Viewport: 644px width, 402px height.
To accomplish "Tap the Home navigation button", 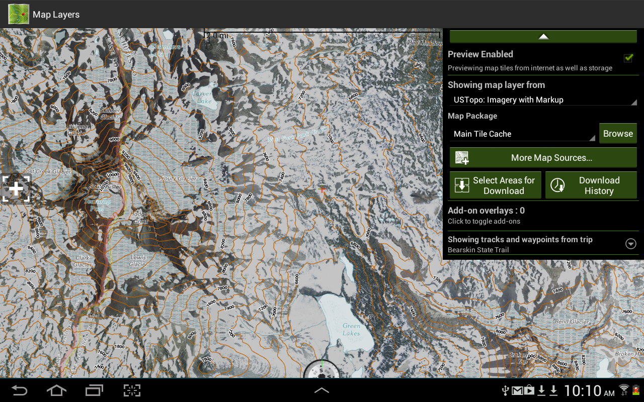I will point(56,390).
